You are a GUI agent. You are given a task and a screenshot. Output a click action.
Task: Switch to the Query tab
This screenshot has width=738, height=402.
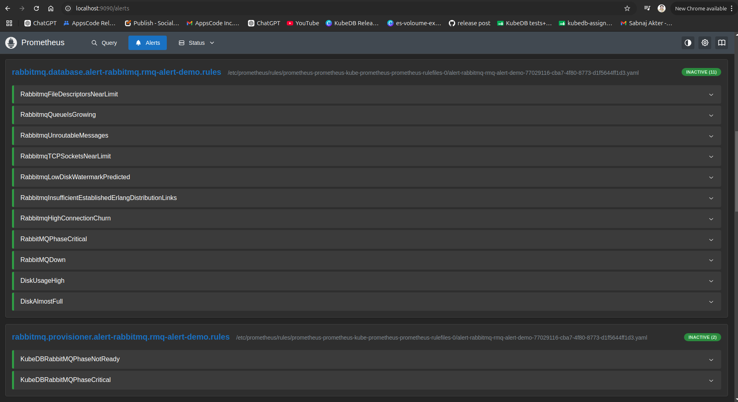tap(104, 43)
